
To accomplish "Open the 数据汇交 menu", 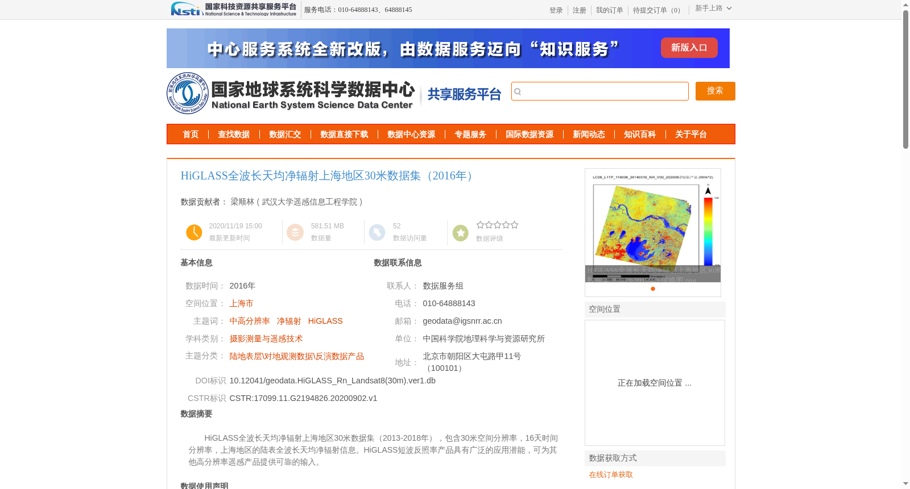I will [x=285, y=135].
